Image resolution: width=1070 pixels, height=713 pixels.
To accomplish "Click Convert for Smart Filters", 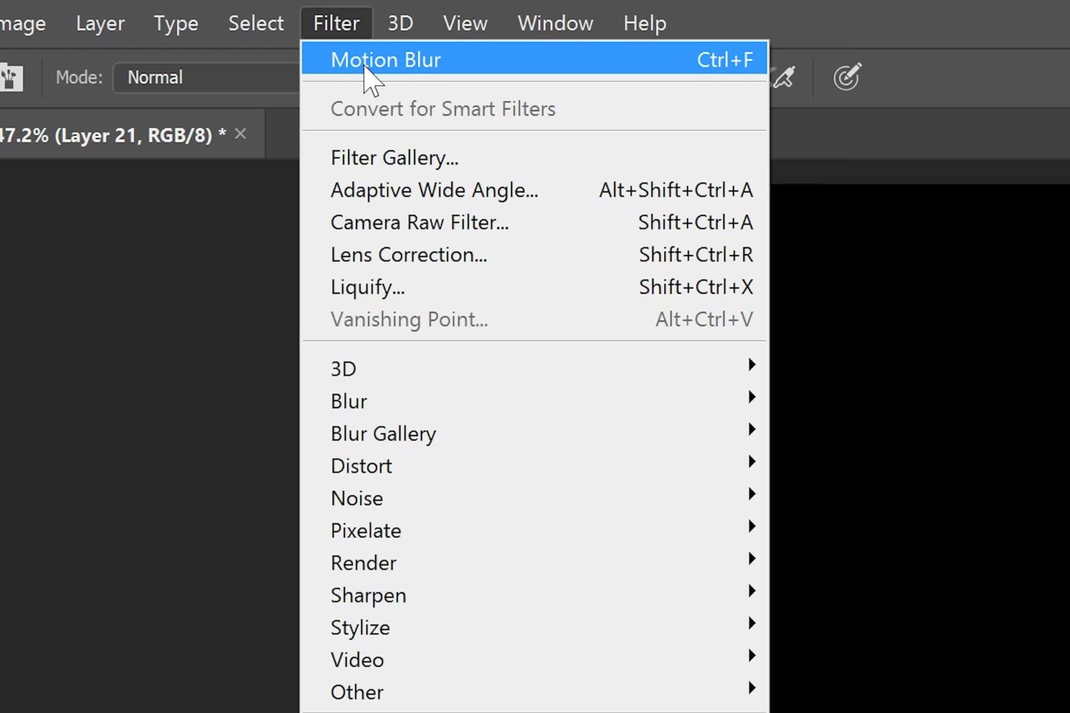I will coord(443,109).
